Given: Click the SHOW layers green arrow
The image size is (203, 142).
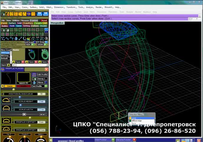Looking at the screenshot, I should tap(45, 44).
